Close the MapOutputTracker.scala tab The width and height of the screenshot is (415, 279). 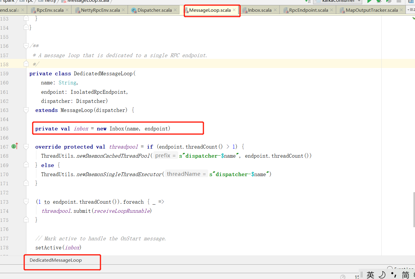tap(402, 10)
